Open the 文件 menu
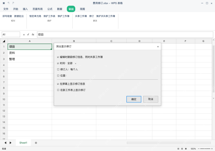 point(6,9)
